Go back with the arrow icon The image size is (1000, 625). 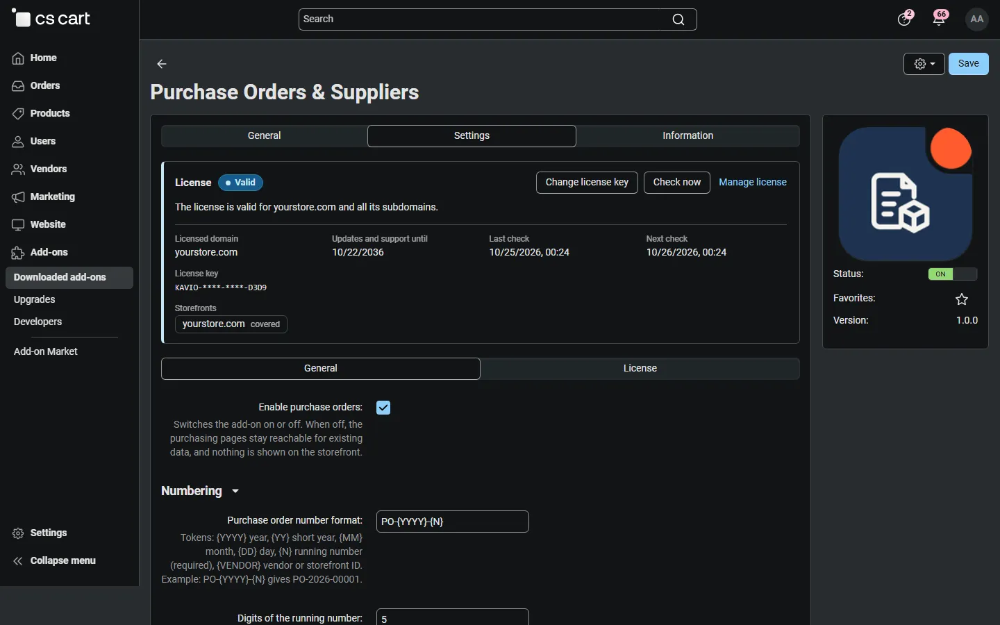(x=162, y=64)
